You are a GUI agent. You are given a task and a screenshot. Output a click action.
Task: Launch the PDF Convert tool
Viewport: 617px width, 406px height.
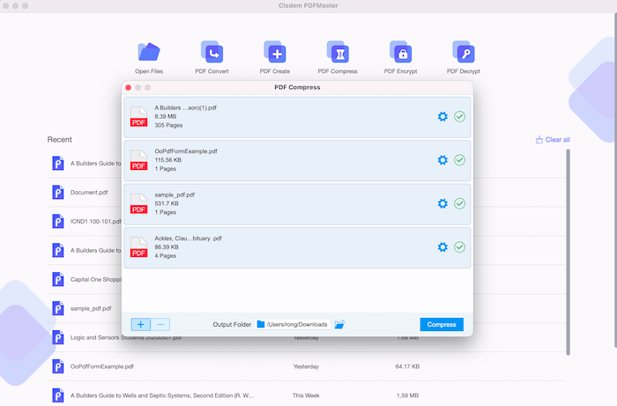point(212,57)
